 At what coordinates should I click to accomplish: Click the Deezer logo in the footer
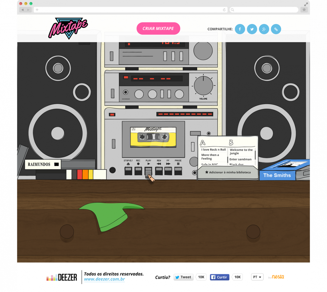[x=61, y=277]
